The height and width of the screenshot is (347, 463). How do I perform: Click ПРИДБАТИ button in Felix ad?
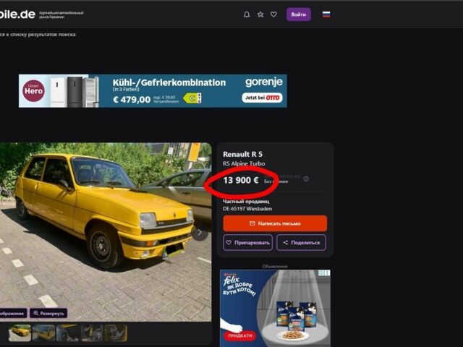[x=240, y=335]
